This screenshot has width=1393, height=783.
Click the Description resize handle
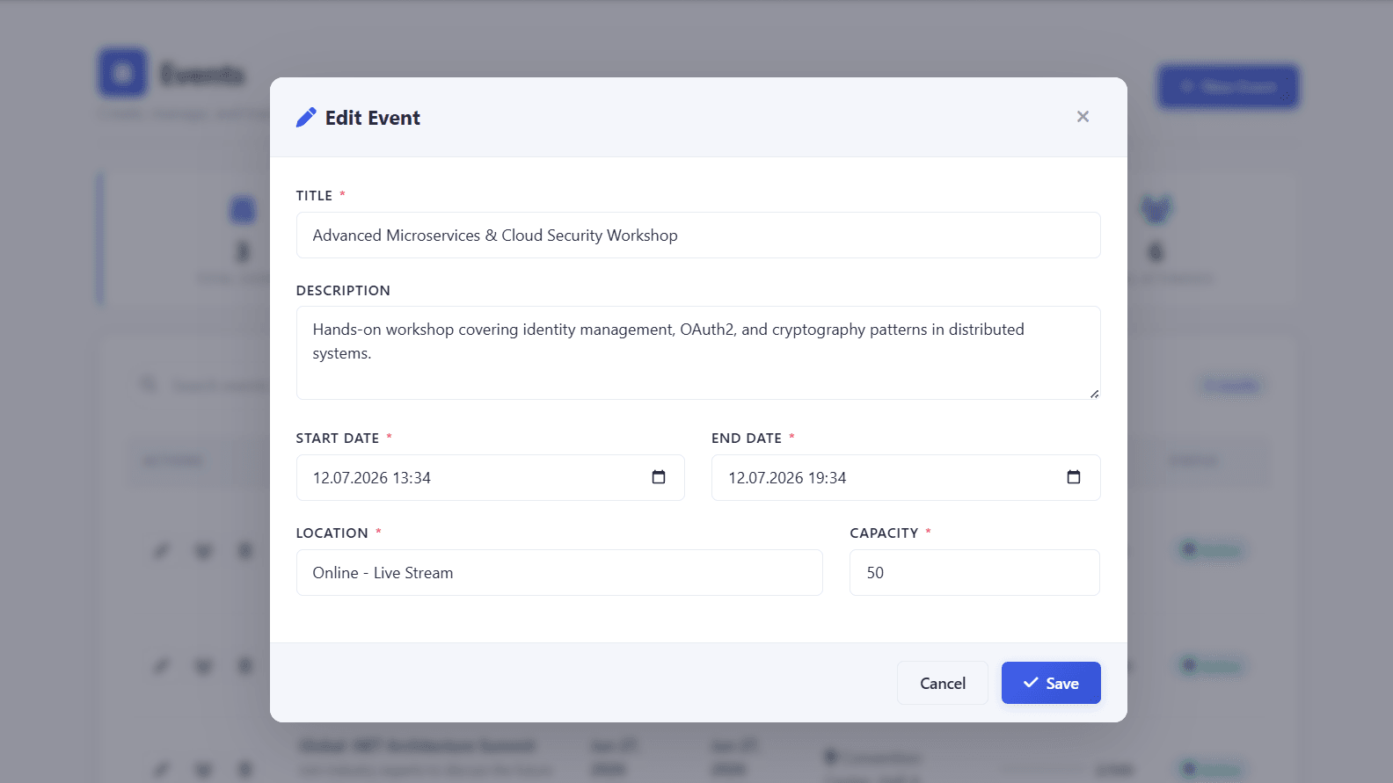pyautogui.click(x=1094, y=394)
